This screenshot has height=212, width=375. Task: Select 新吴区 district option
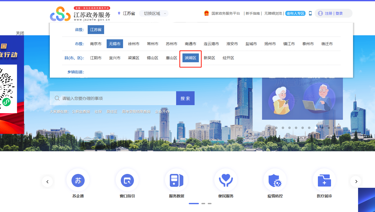pos(209,58)
